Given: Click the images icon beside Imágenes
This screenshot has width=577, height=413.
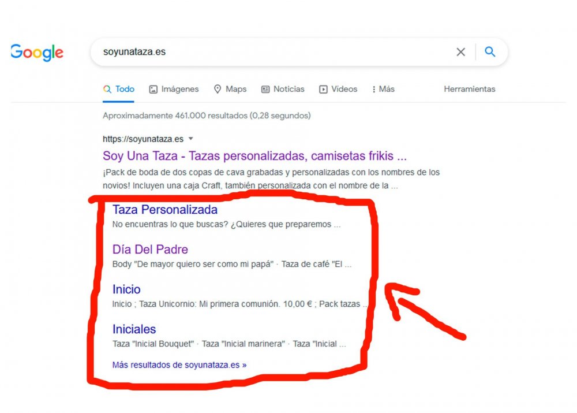Looking at the screenshot, I should click(153, 89).
